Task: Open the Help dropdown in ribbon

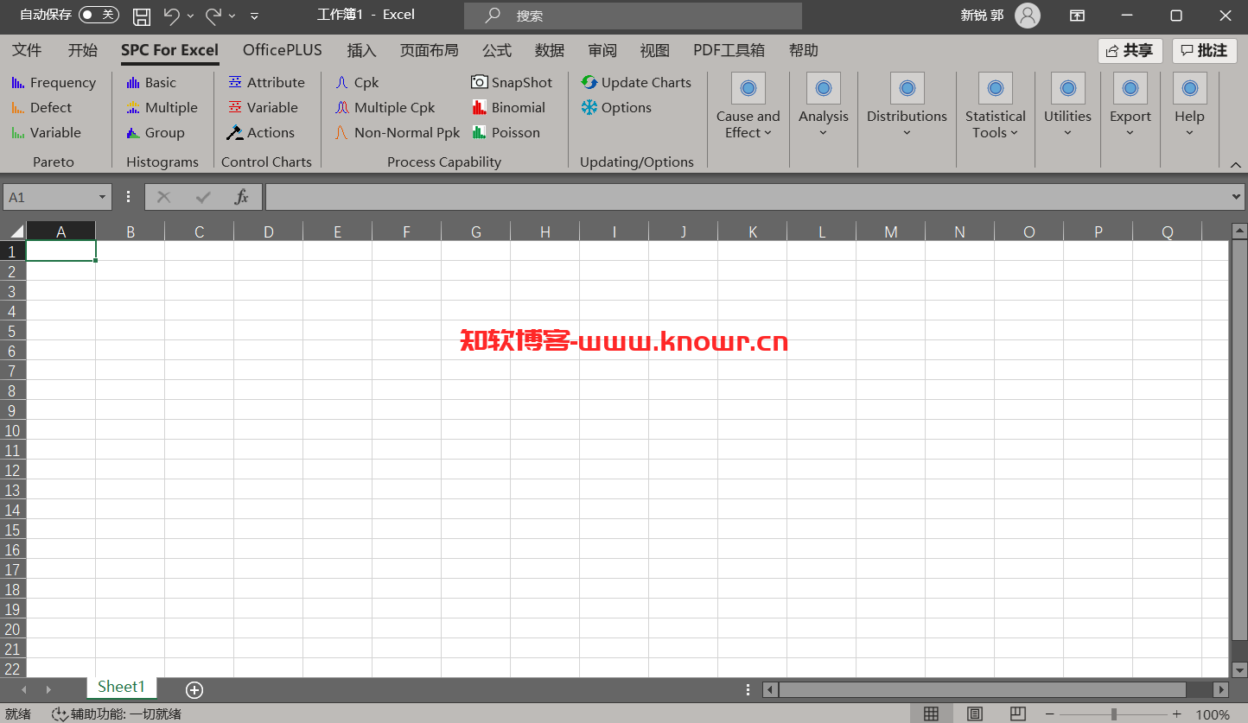Action: [1189, 107]
